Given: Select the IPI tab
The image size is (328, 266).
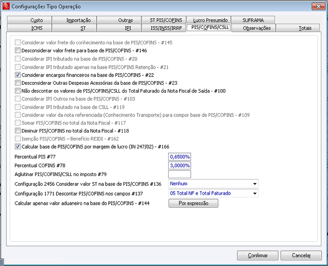Looking at the screenshot, I should point(119,28).
